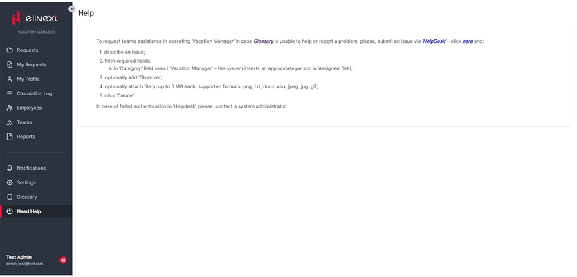Select Need Help in the sidebar

point(28,211)
